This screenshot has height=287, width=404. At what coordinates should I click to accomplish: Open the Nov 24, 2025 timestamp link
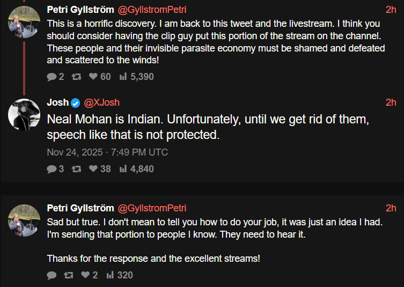pos(107,152)
